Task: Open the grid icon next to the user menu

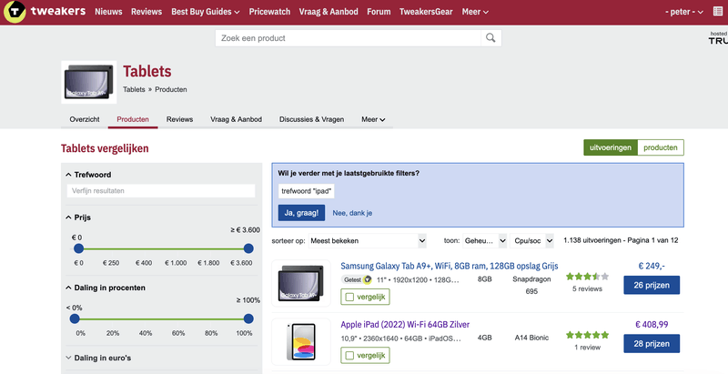Action: click(x=718, y=12)
